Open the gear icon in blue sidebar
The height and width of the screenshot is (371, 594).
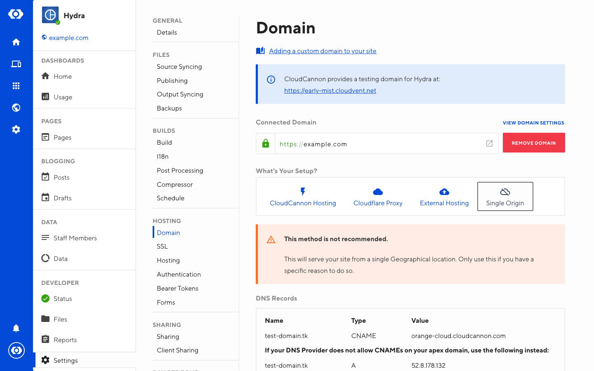click(16, 129)
